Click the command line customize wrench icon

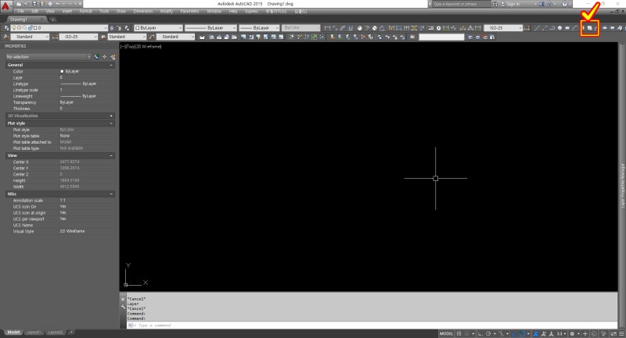coord(123,307)
